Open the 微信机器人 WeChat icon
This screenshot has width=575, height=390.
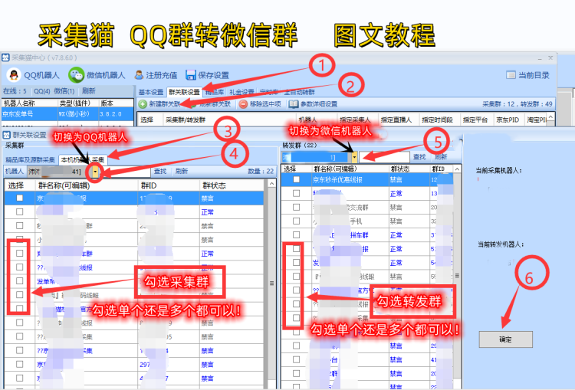(76, 75)
